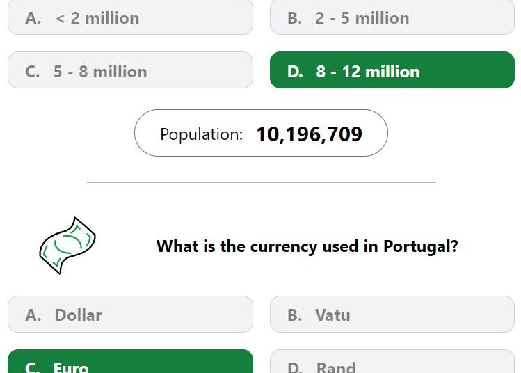Click the "Population:" label text
The height and width of the screenshot is (373, 521).
(201, 134)
